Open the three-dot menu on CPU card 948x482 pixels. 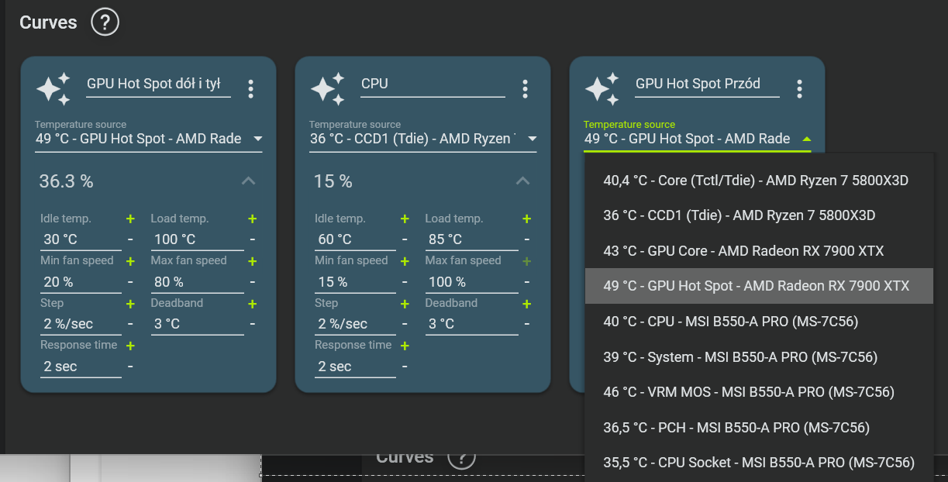click(525, 89)
